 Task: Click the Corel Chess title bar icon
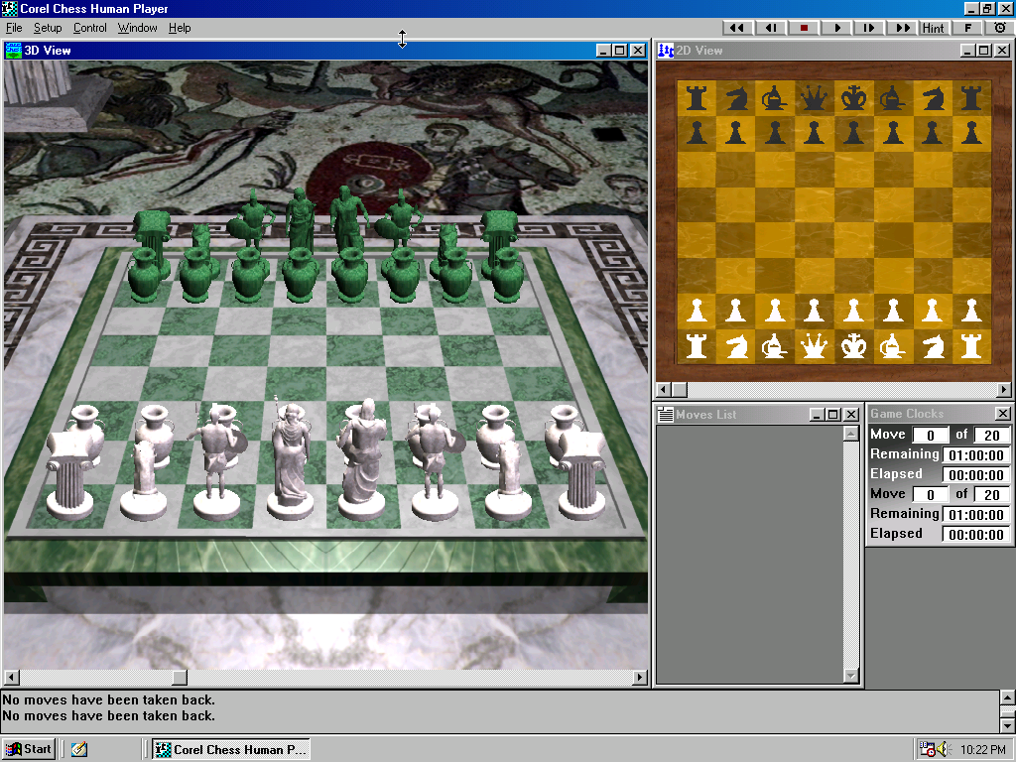10,8
